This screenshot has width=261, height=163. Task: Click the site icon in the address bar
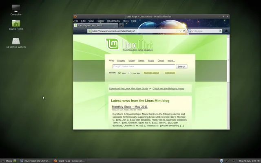pos(89,31)
